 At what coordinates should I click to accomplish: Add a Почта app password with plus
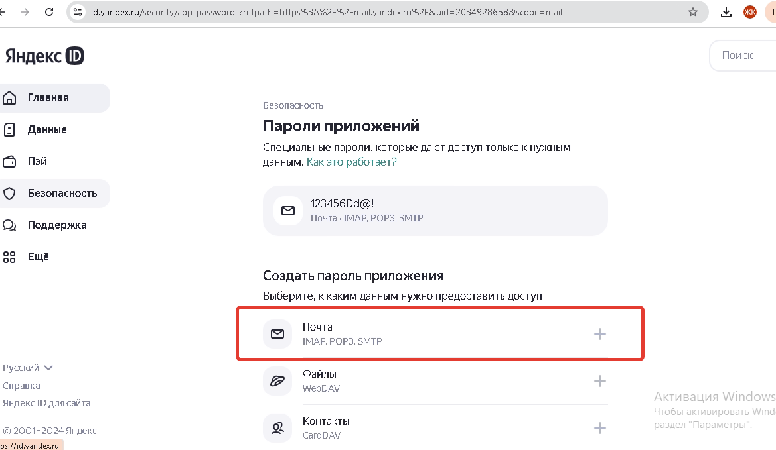point(600,335)
